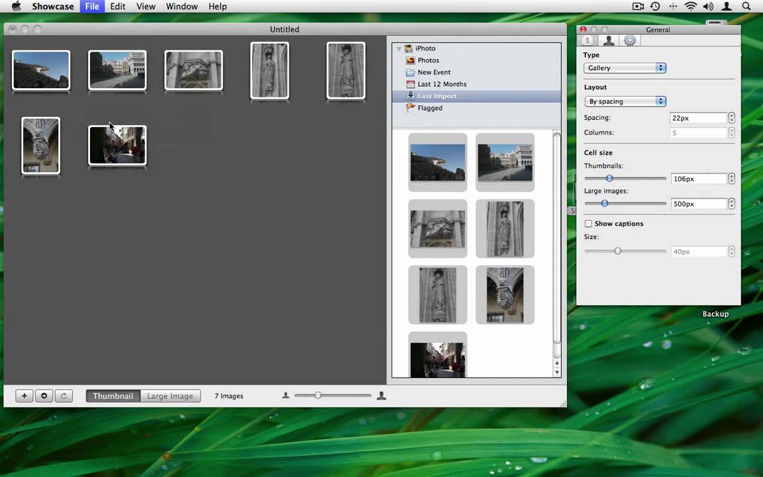Click the screen sharing camera menu bar icon
This screenshot has height=477, width=763.
pyautogui.click(x=638, y=7)
